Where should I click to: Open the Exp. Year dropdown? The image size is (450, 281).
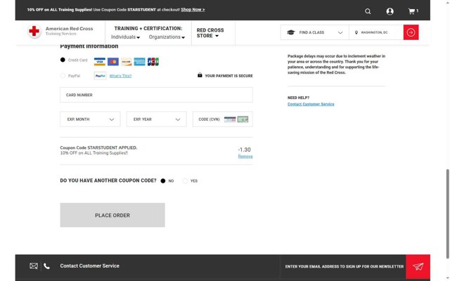[x=156, y=119]
